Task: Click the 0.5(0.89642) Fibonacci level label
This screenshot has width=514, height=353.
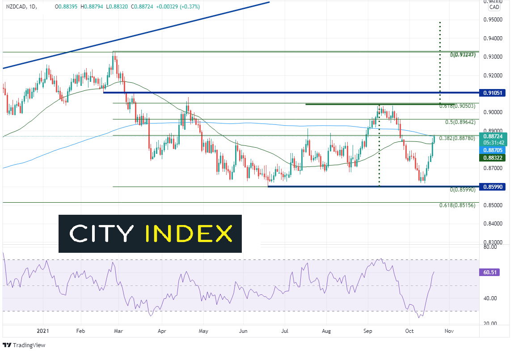Action: (x=460, y=122)
